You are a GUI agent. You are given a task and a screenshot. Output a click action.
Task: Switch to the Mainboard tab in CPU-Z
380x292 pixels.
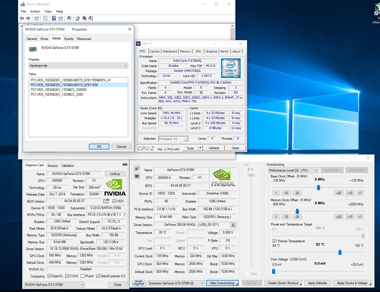tap(170, 51)
